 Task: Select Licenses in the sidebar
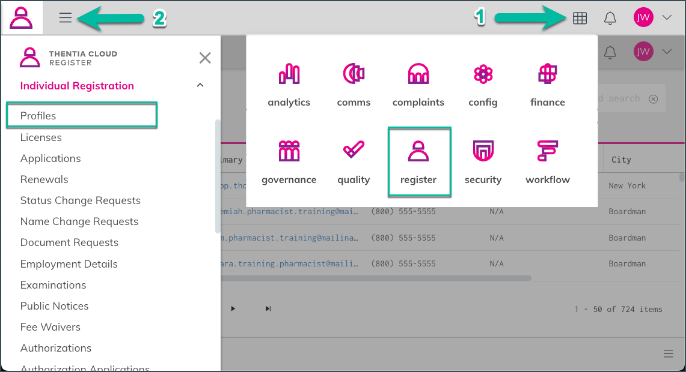point(41,137)
